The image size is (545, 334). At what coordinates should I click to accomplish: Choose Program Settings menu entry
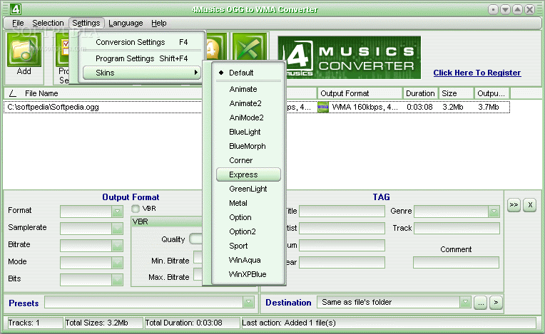click(142, 58)
